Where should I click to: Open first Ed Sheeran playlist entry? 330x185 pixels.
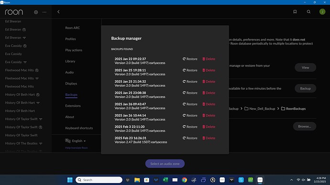point(13,21)
